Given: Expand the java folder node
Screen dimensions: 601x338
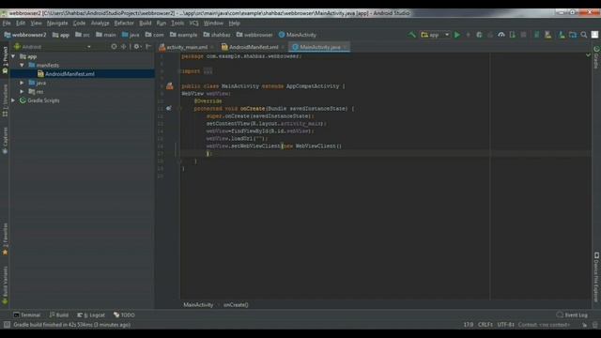Looking at the screenshot, I should pos(23,83).
